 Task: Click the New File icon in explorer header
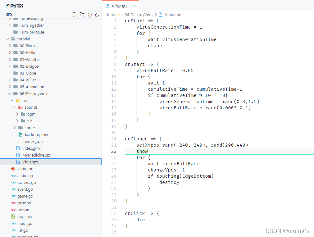click(75, 15)
